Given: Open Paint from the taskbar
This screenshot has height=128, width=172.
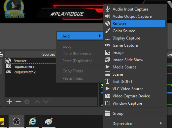Looking at the screenshot, I should (49, 121).
